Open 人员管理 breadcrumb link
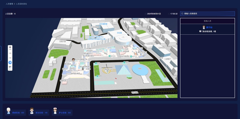Image resolution: width=240 pixels, height=119 pixels. pos(9,4)
